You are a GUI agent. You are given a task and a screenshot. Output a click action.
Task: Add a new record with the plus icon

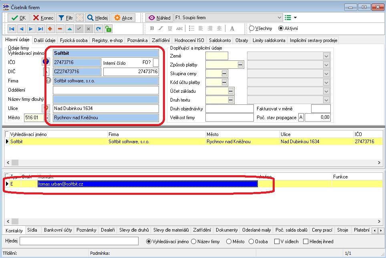(50, 29)
